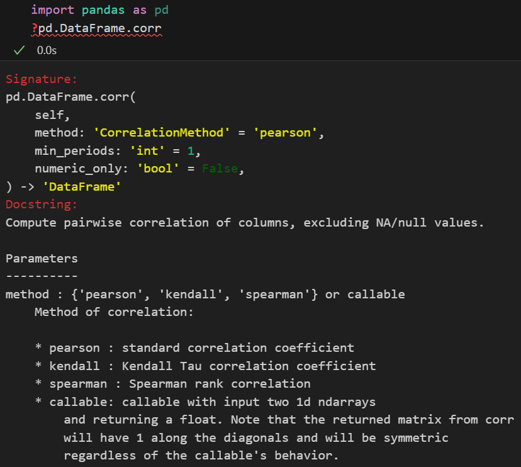This screenshot has width=521, height=467.
Task: Click the 'pd.DataFrame.corr(' signature line
Action: point(70,97)
